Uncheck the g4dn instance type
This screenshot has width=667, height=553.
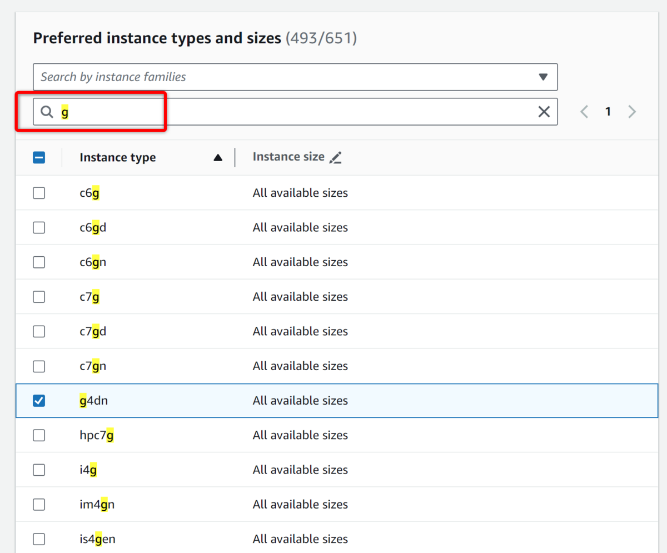[39, 400]
